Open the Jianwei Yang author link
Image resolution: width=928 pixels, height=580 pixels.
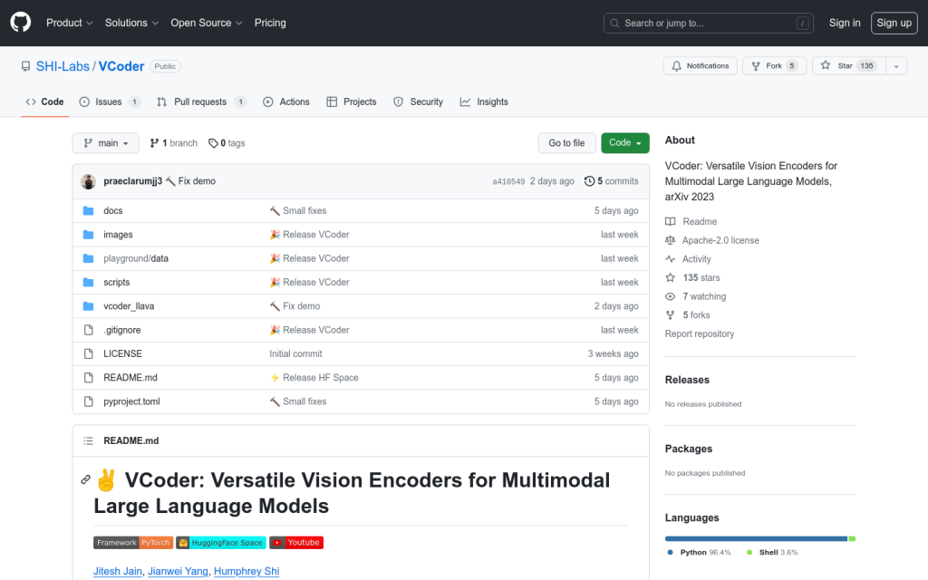pos(178,571)
